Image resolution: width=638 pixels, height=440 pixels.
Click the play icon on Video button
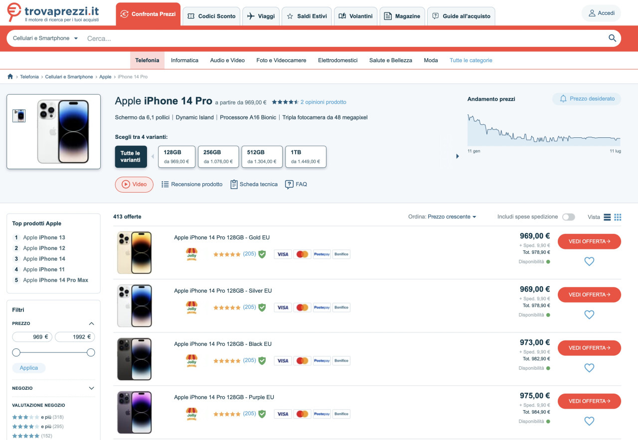coord(126,184)
